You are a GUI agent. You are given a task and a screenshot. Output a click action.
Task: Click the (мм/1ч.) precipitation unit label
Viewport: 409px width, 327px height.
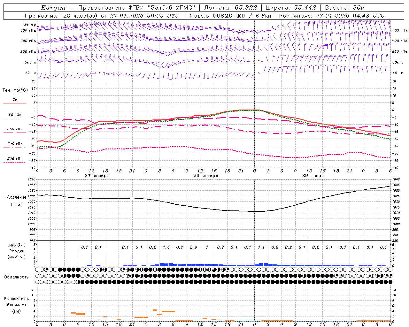click(x=17, y=257)
